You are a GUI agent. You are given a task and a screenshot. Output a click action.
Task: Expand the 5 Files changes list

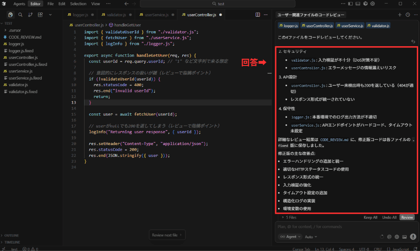[x=289, y=217]
